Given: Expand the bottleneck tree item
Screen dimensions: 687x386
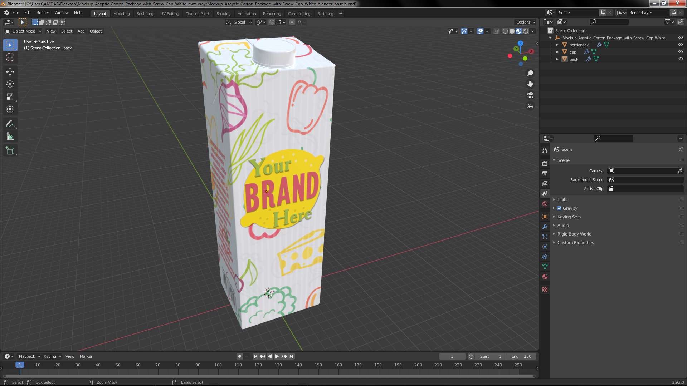Looking at the screenshot, I should (557, 45).
